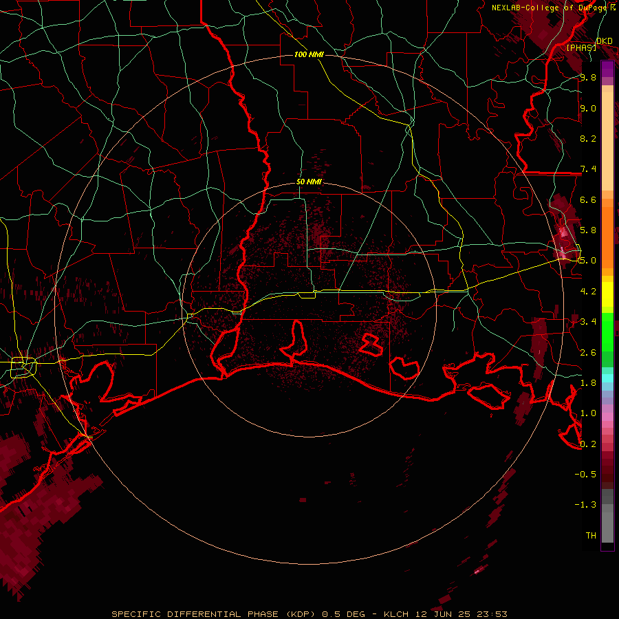619x619 pixels.
Task: Pick the yellow segment of the color bar
Action: pyautogui.click(x=607, y=294)
